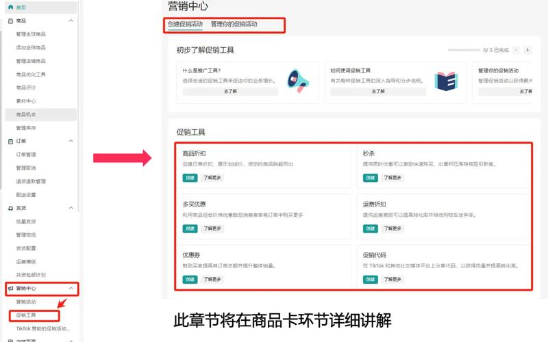Switch to 管理你的促销活动 tab
The height and width of the screenshot is (342, 548).
click(234, 24)
